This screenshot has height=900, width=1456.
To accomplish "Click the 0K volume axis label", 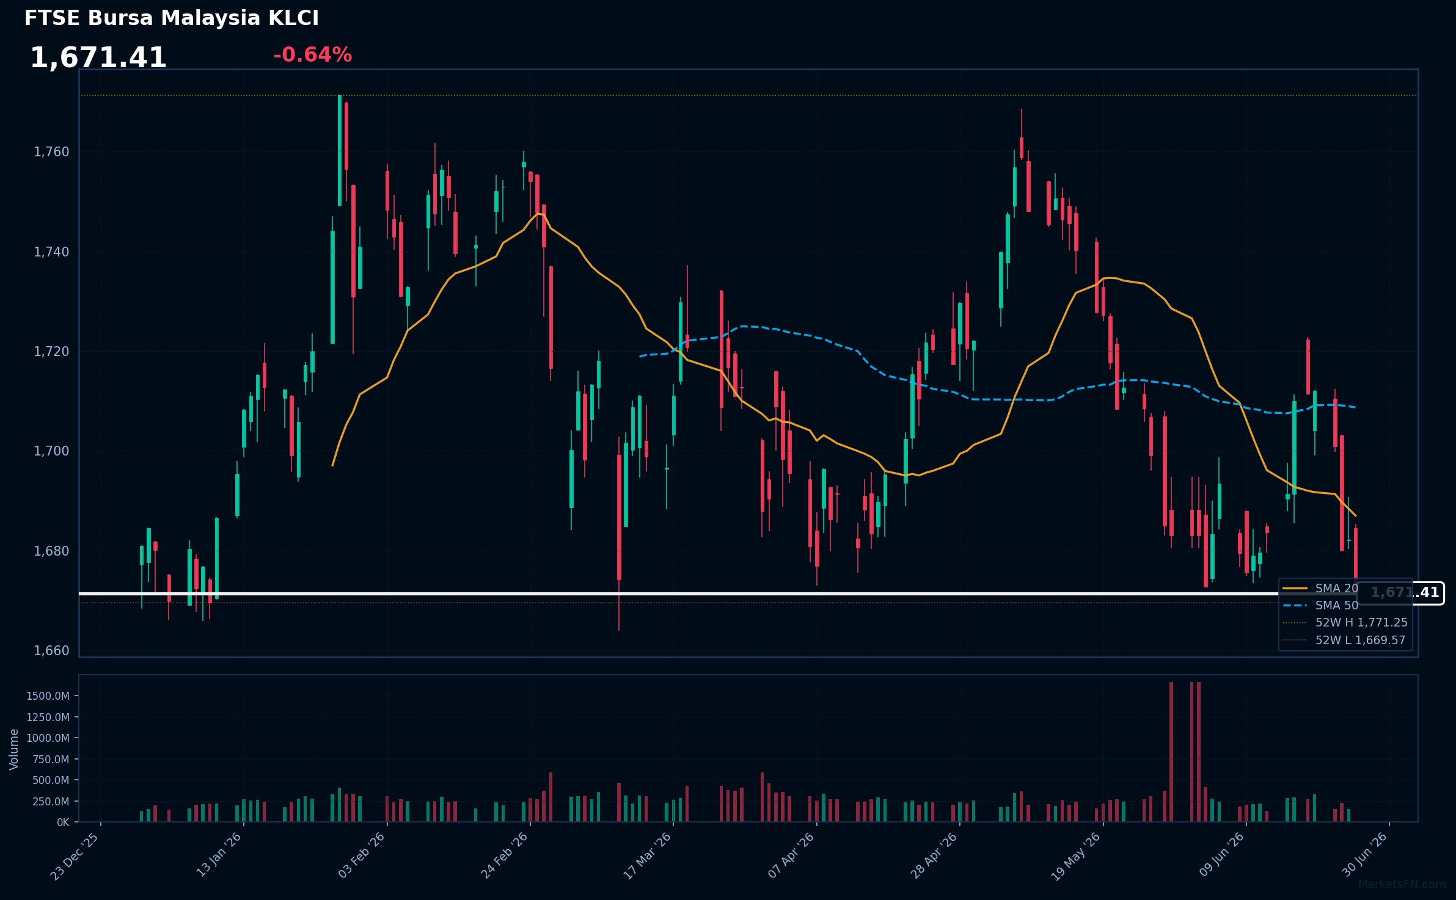I will (63, 822).
